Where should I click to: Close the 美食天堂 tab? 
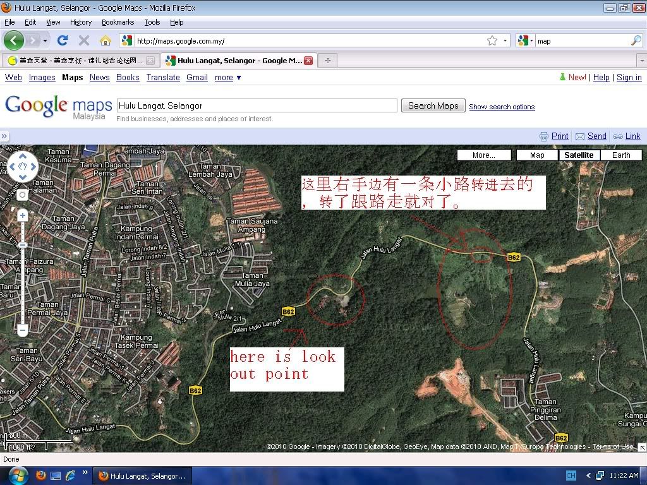coord(150,61)
